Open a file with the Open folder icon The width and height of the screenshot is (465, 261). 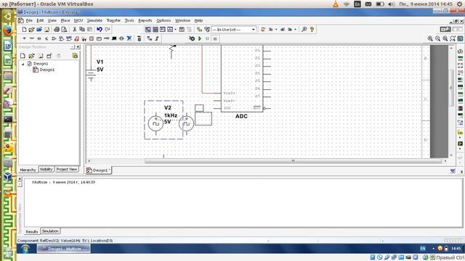coord(32,29)
